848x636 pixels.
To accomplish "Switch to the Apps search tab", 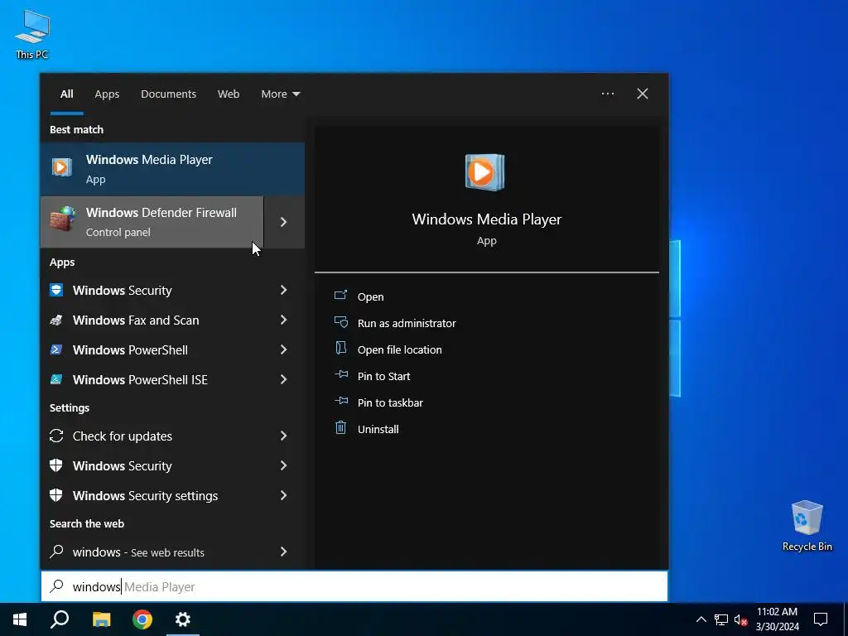I will tap(107, 94).
